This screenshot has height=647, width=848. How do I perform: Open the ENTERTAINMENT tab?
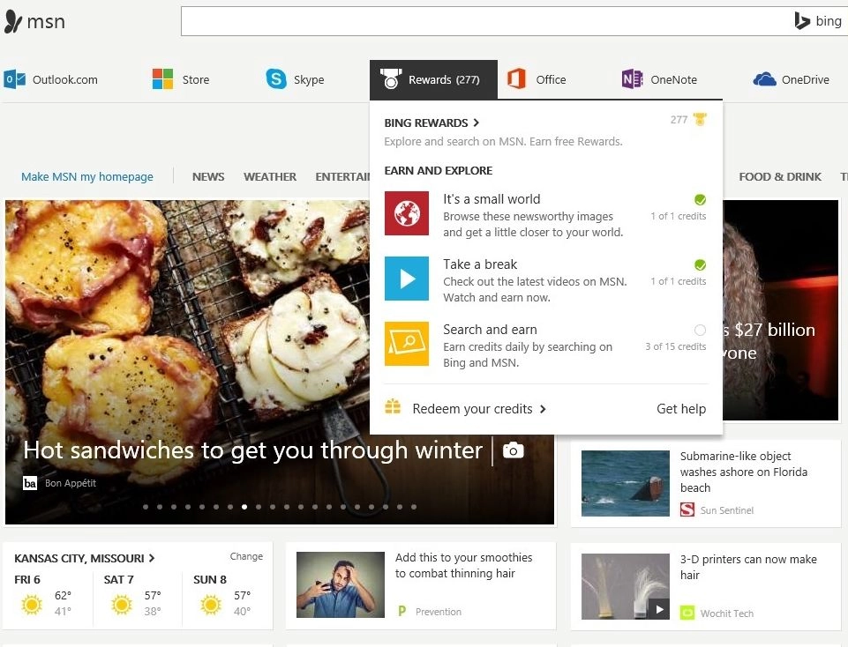tap(342, 176)
